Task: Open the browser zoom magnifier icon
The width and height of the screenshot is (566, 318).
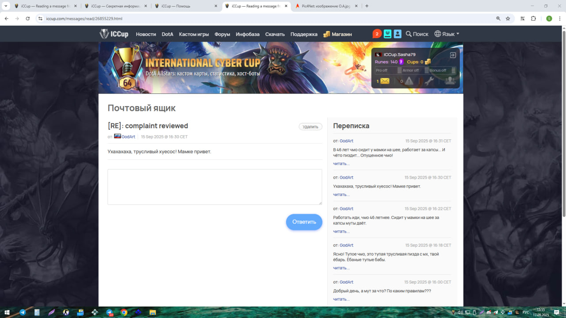Action: 498,19
